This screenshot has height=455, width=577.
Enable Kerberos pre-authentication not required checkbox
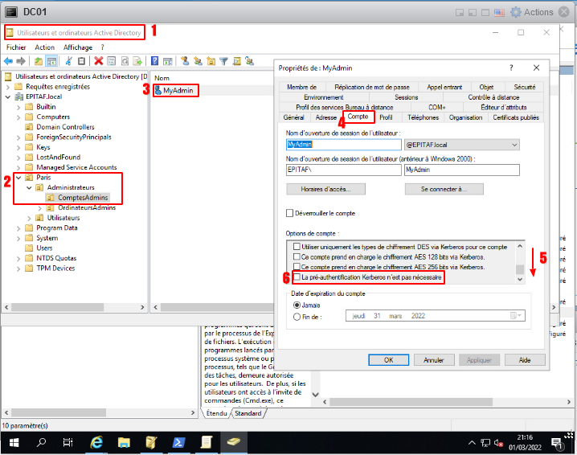point(296,278)
